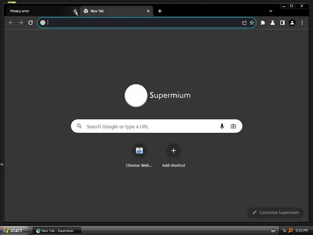Viewport: 313px width, 235px height.
Task: Share this page from the address bar
Action: click(244, 23)
